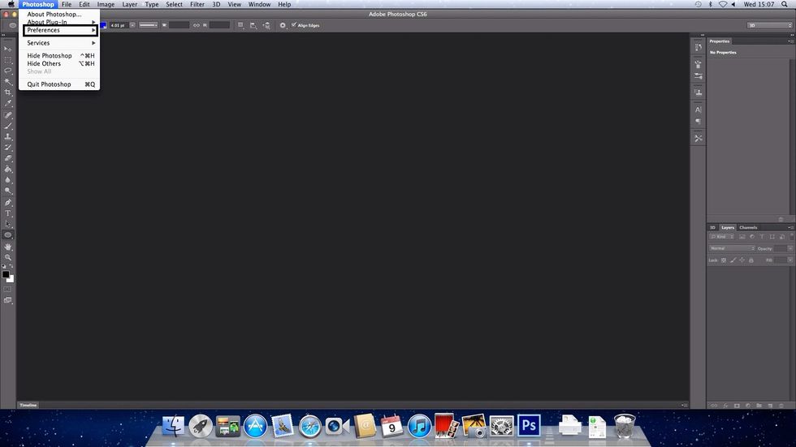Toggle Quick Mask mode
The image size is (796, 447).
click(7, 290)
